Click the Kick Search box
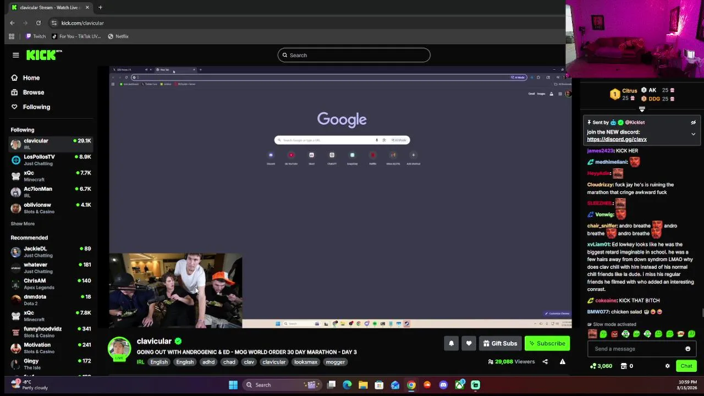The width and height of the screenshot is (704, 396). (354, 55)
